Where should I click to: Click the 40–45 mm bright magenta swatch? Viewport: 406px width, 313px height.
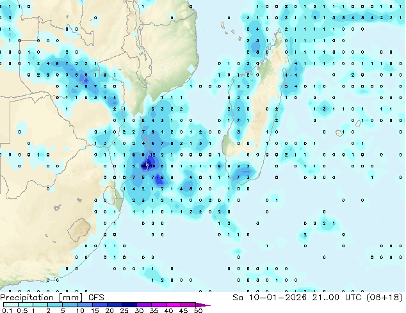click(174, 305)
